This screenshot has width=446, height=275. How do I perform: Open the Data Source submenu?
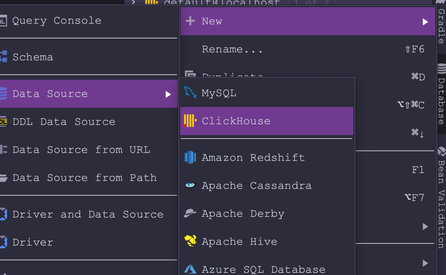click(x=88, y=94)
